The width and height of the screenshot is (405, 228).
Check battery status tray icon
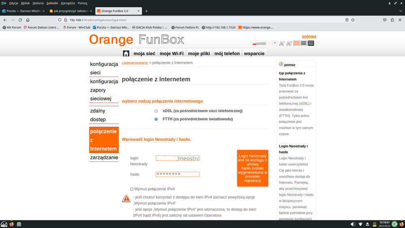375,224
